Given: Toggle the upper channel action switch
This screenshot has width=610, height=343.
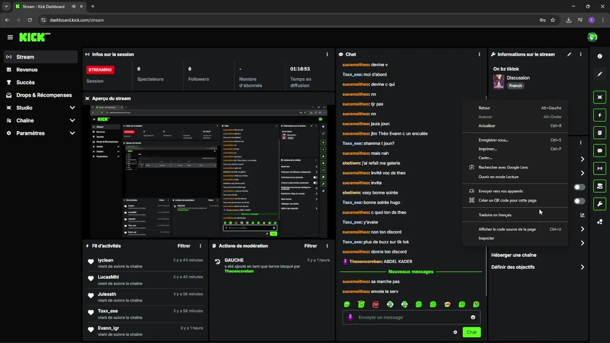Looking at the screenshot, I should pos(579,187).
